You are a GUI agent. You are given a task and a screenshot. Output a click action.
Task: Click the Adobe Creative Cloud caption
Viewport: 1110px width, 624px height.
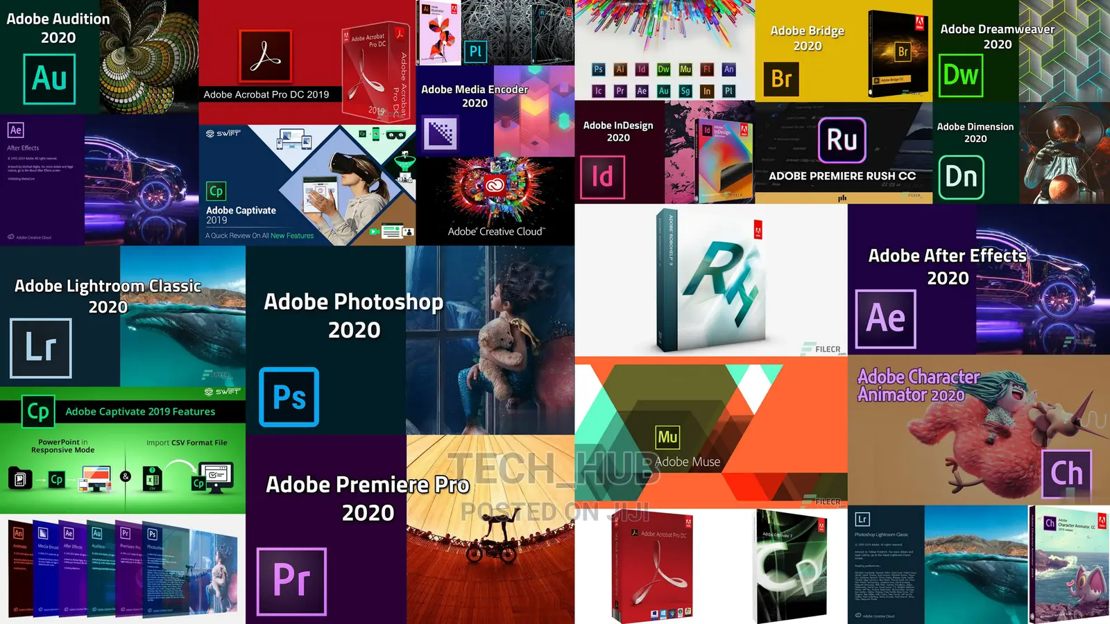pos(496,232)
